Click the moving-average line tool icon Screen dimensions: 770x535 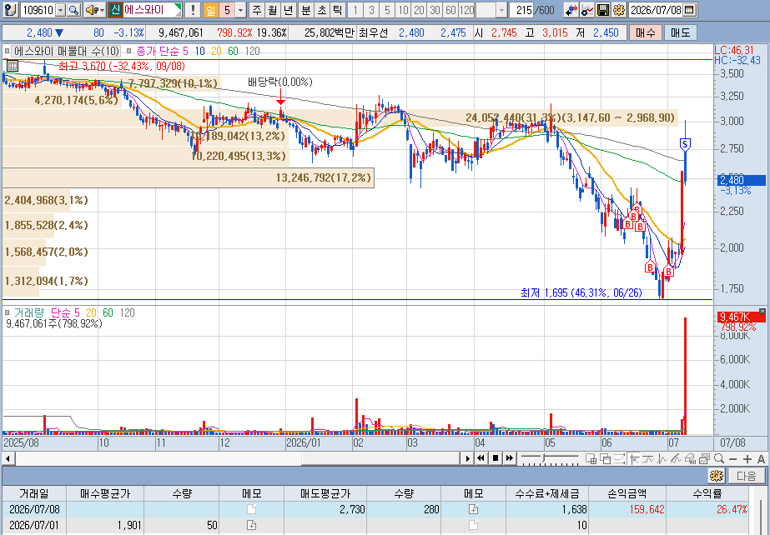(648, 459)
